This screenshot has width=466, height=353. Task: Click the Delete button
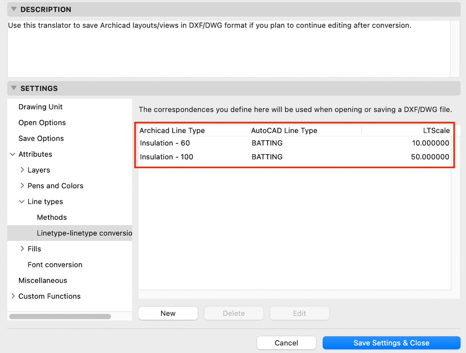point(234,313)
